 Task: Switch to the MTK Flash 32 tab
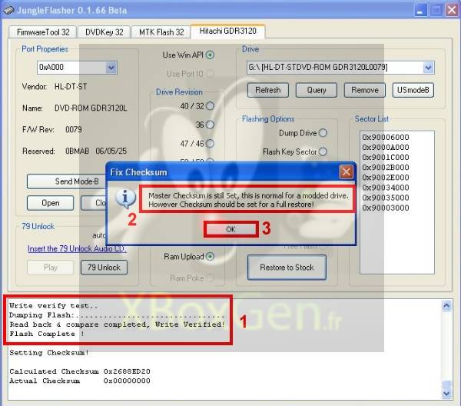tap(161, 32)
